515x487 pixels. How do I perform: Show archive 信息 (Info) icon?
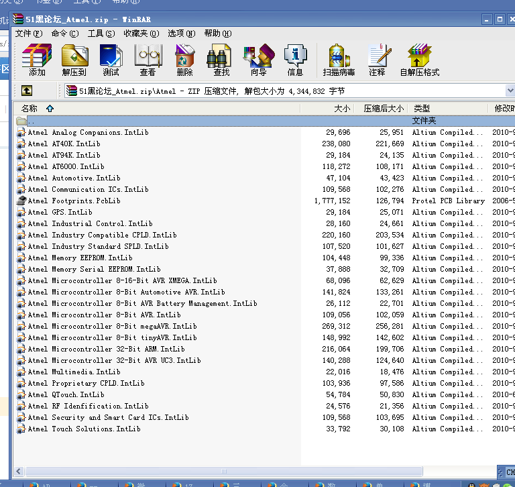[x=295, y=60]
